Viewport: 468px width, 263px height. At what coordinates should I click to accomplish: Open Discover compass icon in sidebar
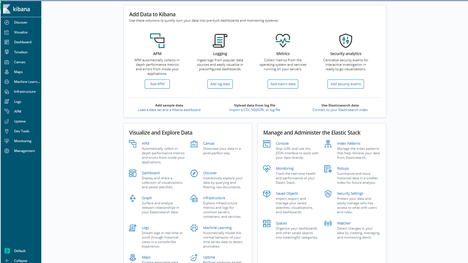click(7, 22)
